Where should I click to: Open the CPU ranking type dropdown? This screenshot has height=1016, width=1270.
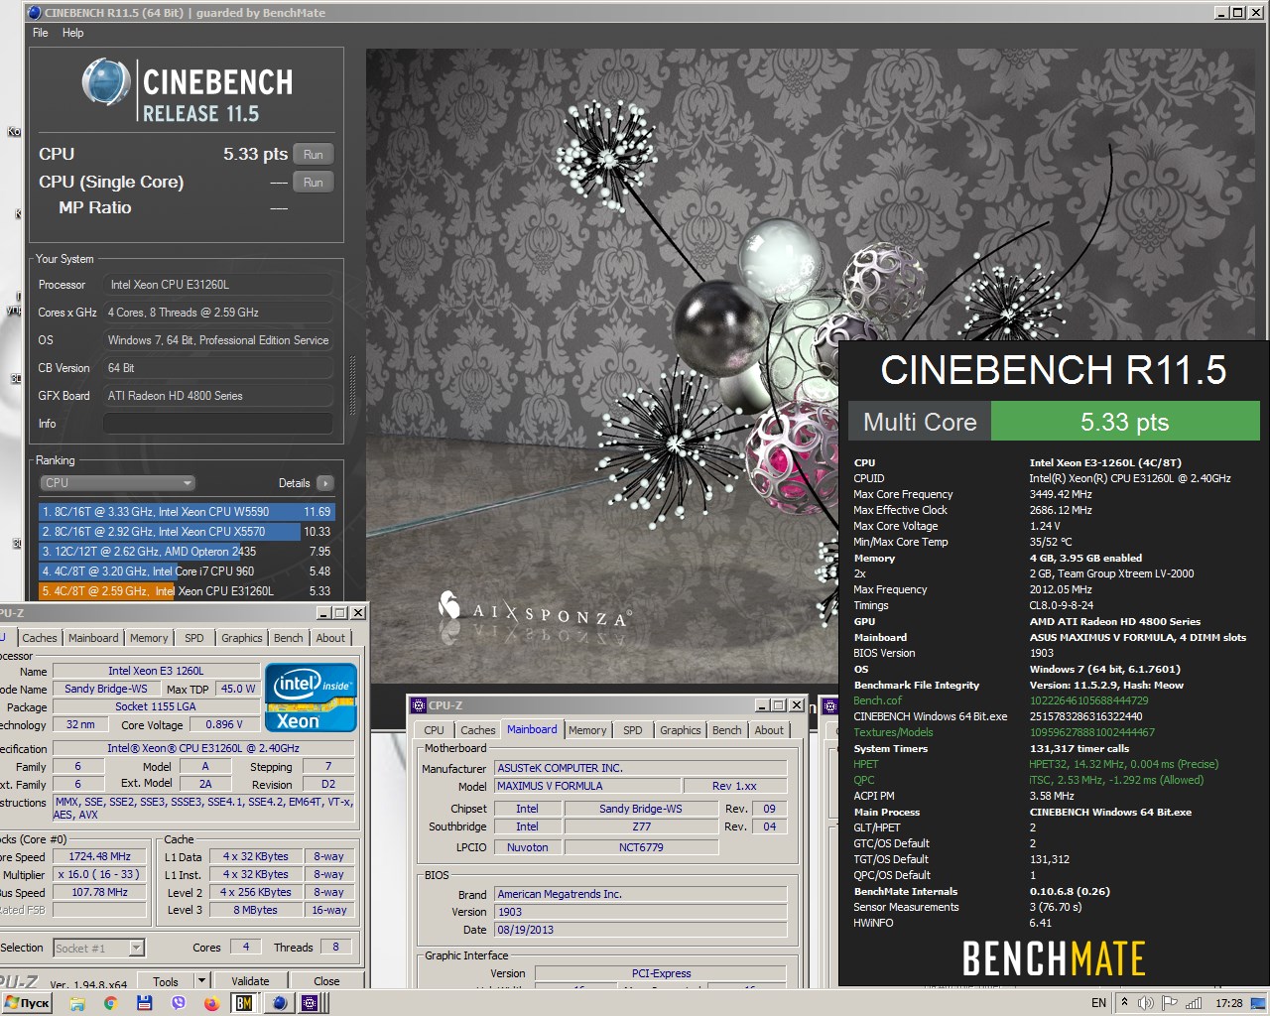116,483
